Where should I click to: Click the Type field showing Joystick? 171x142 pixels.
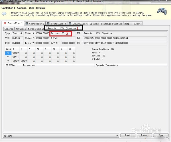(x=18, y=33)
